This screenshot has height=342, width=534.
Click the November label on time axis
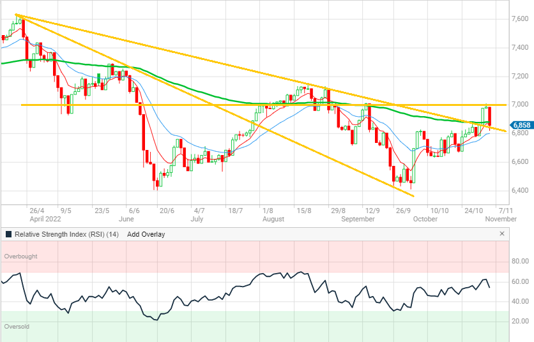pos(500,219)
